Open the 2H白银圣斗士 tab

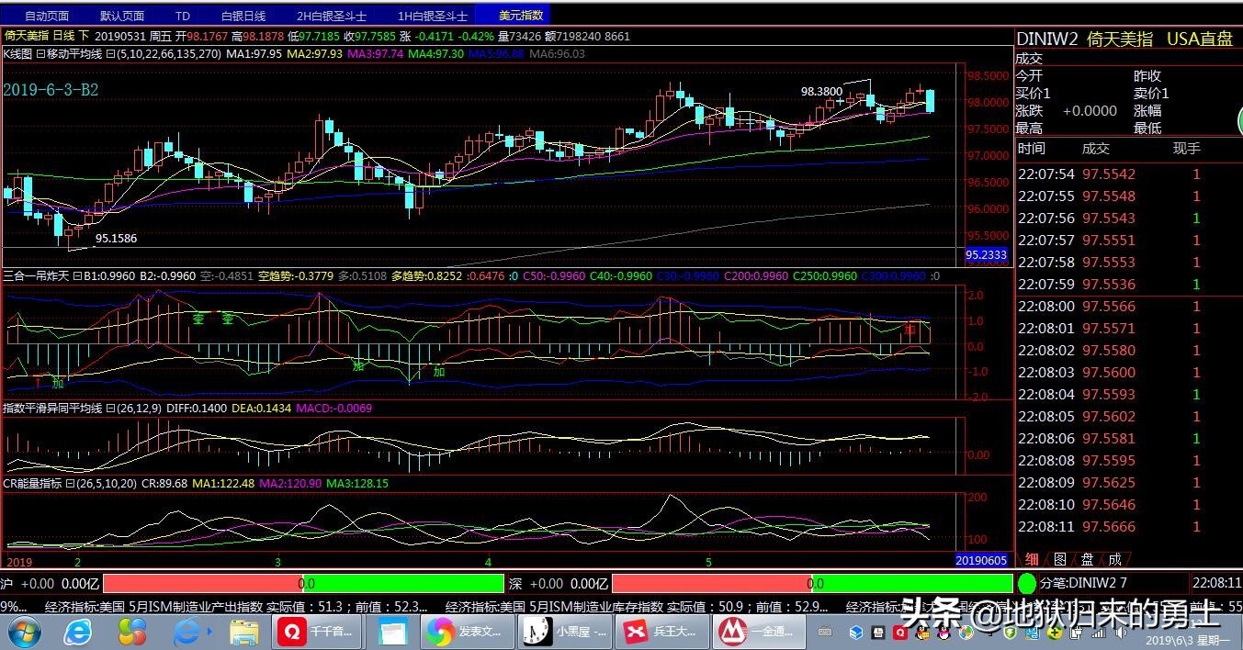[332, 16]
